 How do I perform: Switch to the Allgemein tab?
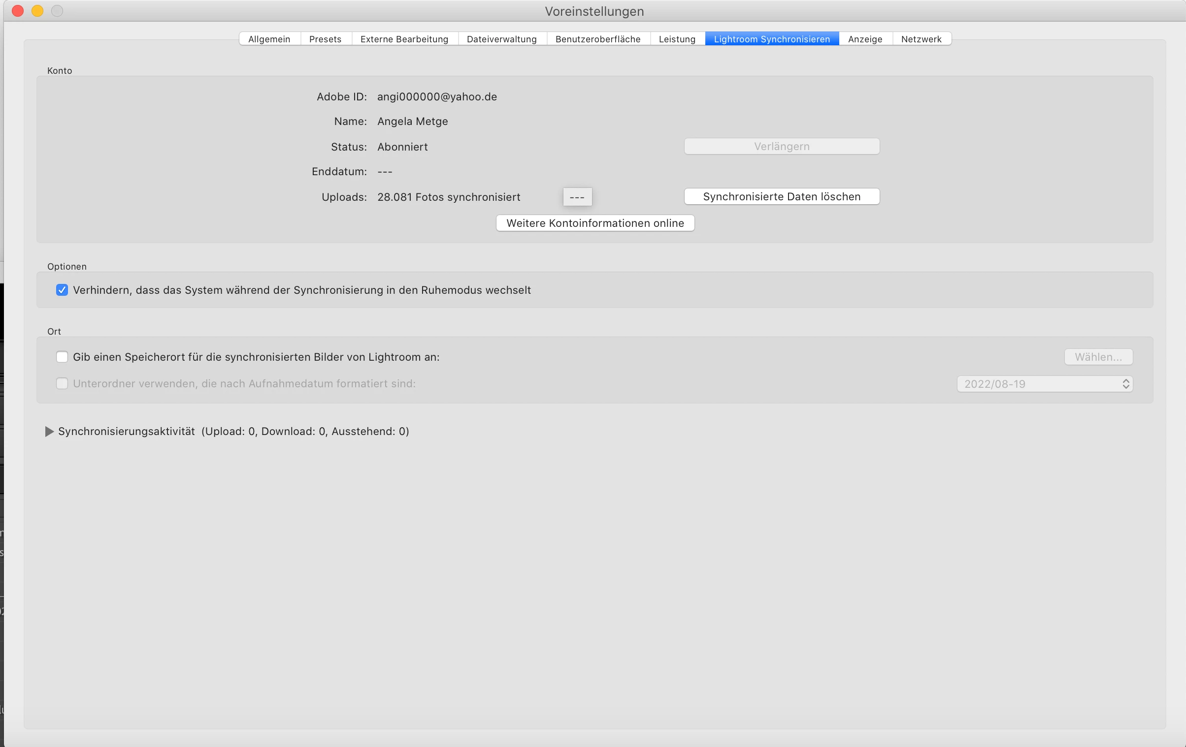coord(269,39)
